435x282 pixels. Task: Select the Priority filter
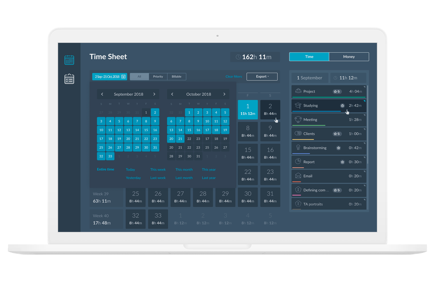point(158,77)
